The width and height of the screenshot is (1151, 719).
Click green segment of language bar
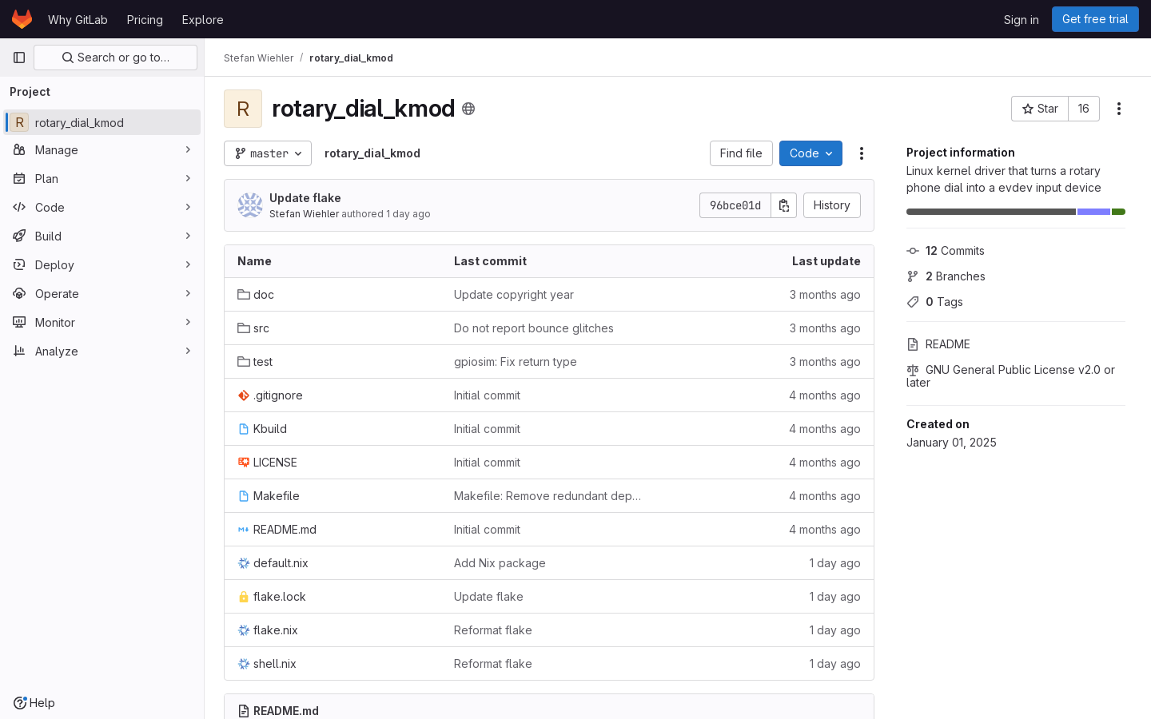tap(1119, 212)
